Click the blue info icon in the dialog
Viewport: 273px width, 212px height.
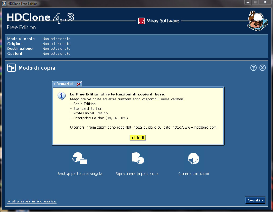click(x=62, y=96)
